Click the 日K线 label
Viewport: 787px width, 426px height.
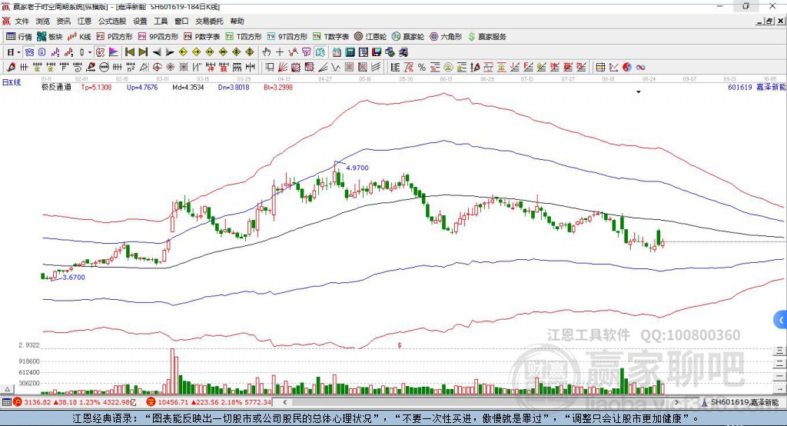point(12,82)
